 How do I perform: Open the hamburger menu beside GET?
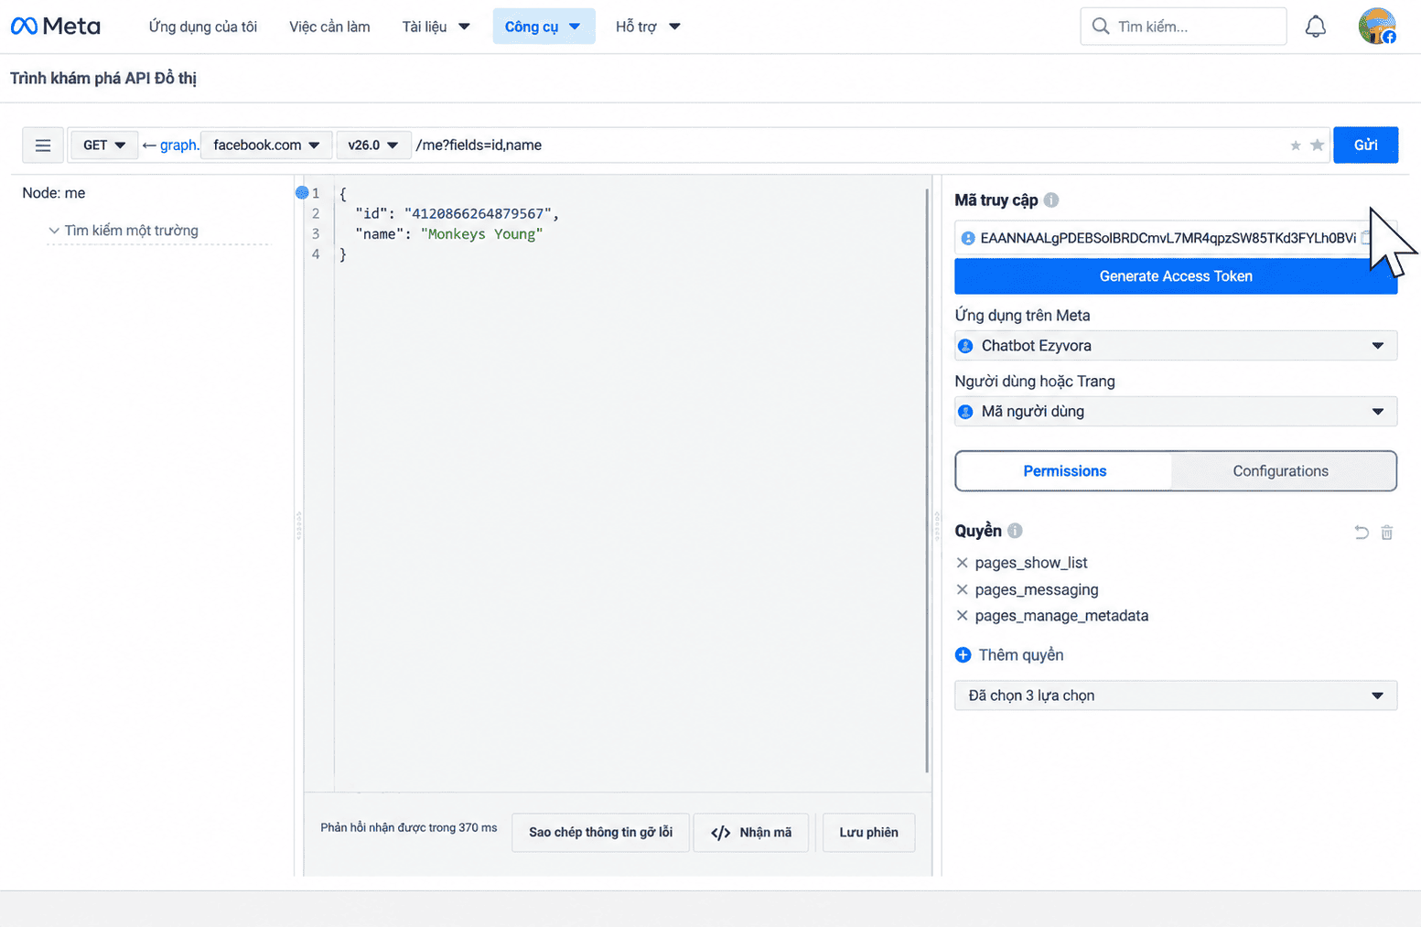pyautogui.click(x=43, y=146)
